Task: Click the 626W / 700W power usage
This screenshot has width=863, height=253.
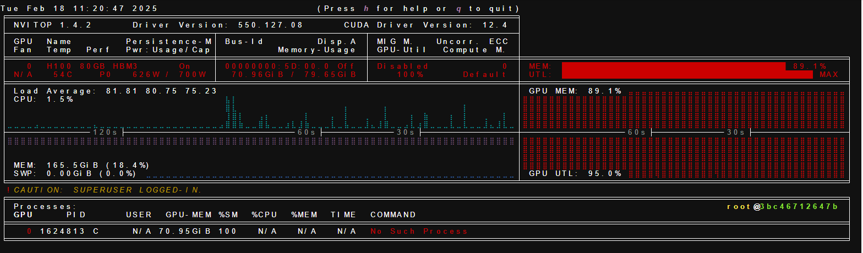Action: coord(170,75)
